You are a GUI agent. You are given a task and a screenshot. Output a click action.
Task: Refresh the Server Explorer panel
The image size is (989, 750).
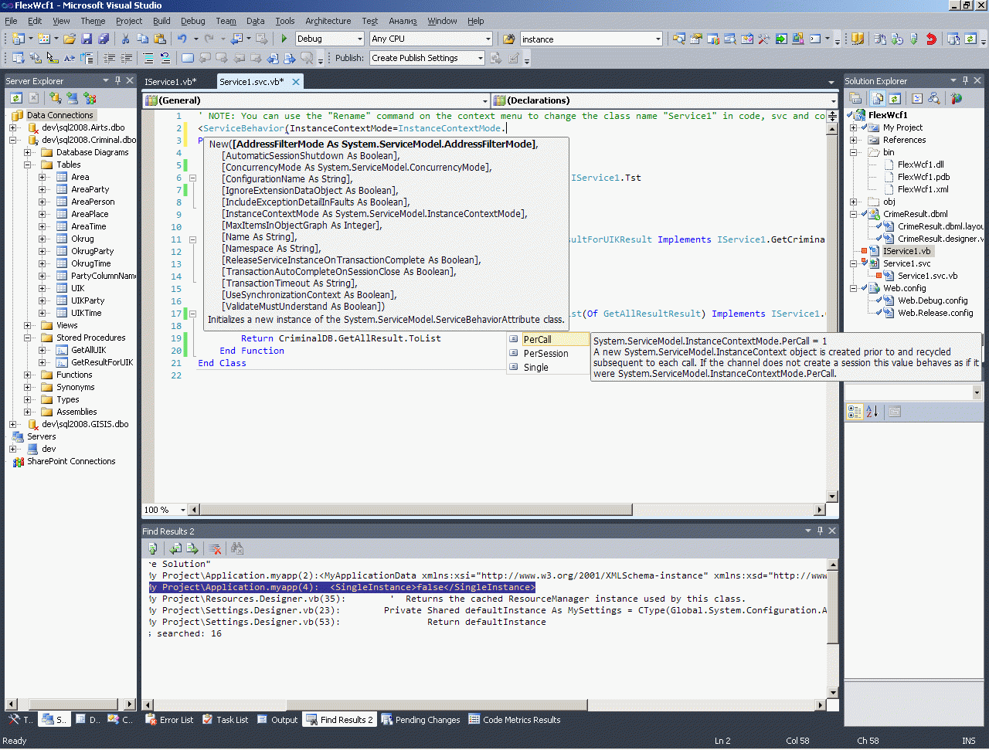point(16,98)
